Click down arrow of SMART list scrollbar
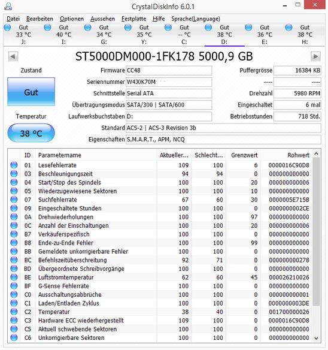This screenshot has height=350, width=328. (316, 339)
